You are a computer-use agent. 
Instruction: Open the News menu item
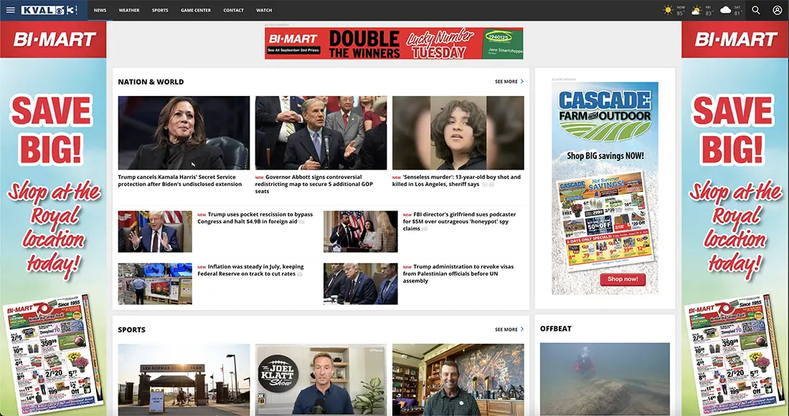pos(100,10)
